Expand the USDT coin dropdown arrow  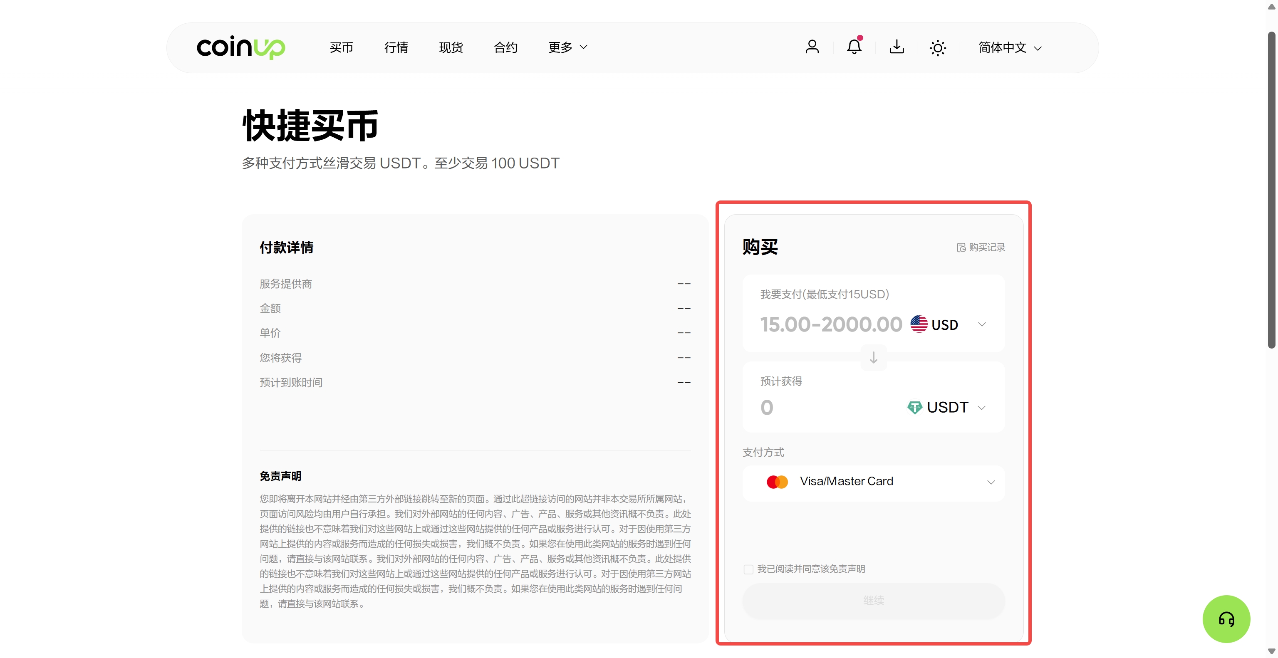click(981, 408)
